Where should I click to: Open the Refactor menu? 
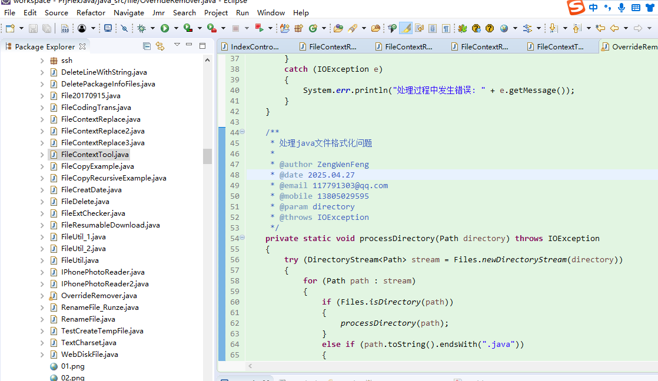pos(91,12)
